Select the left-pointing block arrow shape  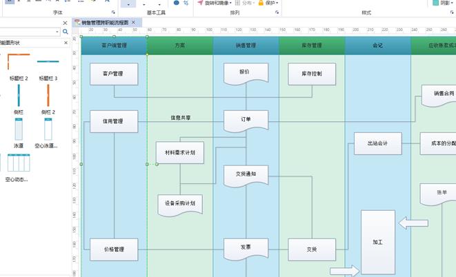tap(413, 223)
